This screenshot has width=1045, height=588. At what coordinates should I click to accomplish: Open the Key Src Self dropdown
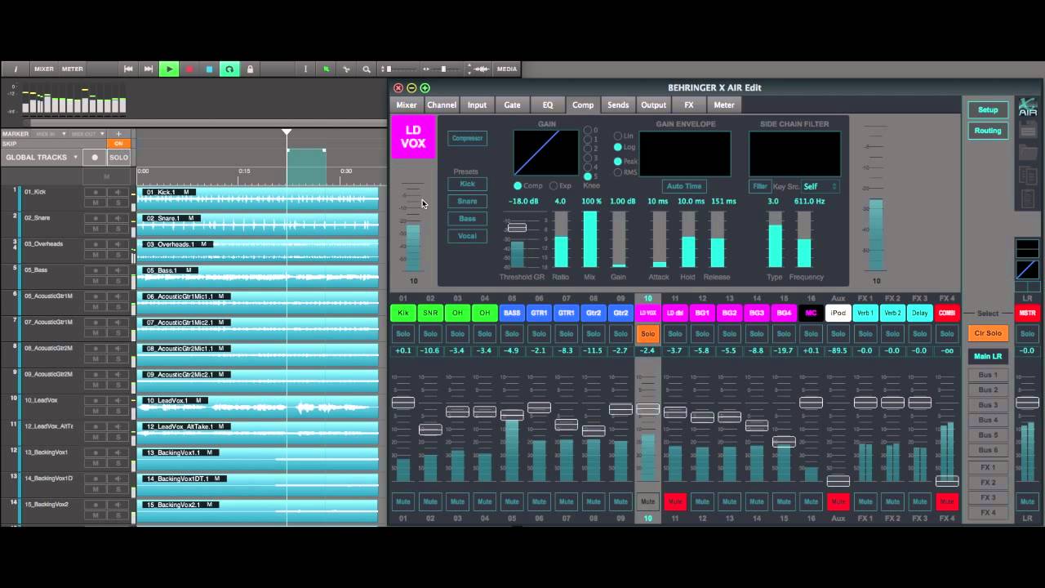820,186
